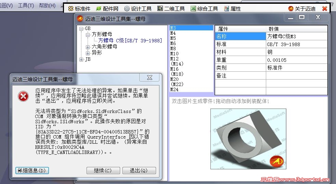Select size M12 in the list
This screenshot has height=184, width=336.
(x=191, y=59)
